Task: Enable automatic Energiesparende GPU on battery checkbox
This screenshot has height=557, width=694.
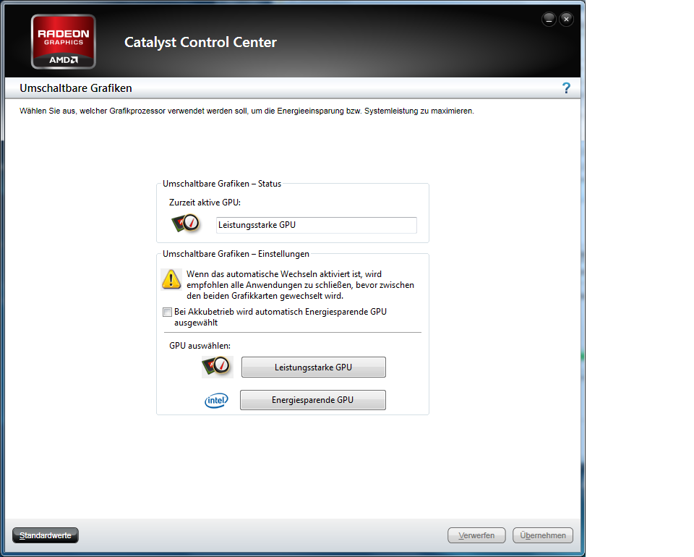Action: tap(167, 312)
